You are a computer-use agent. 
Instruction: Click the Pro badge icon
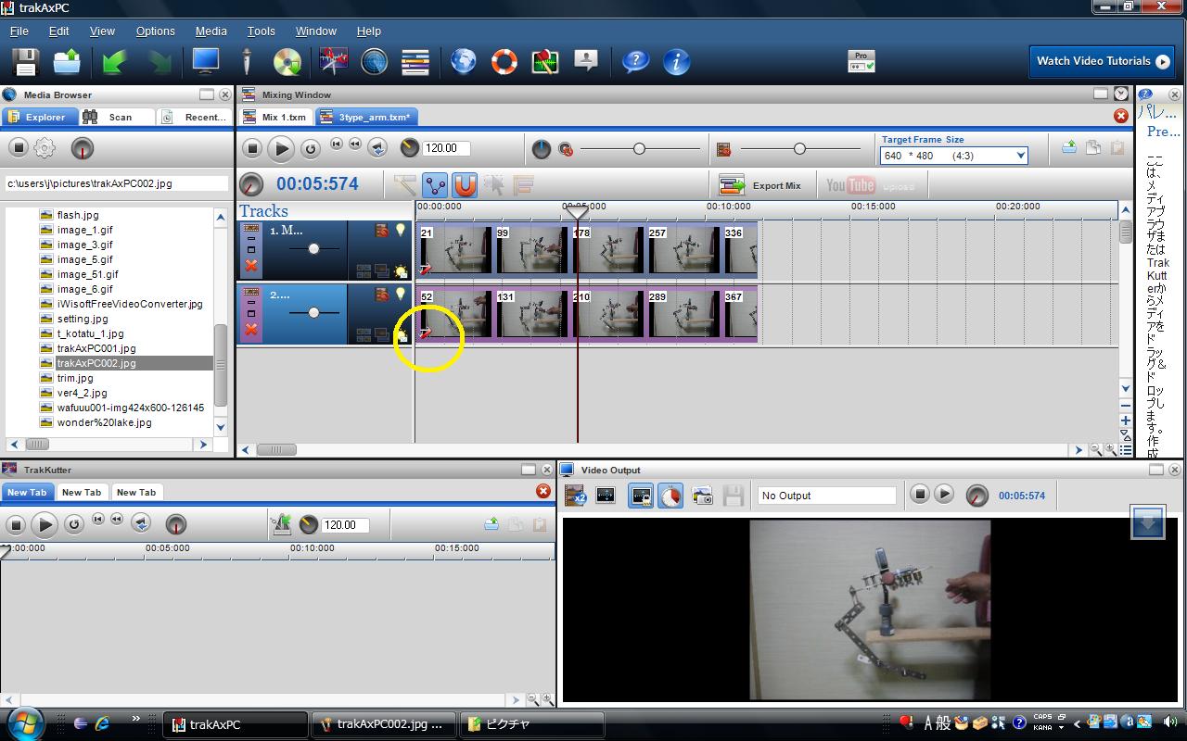(862, 61)
